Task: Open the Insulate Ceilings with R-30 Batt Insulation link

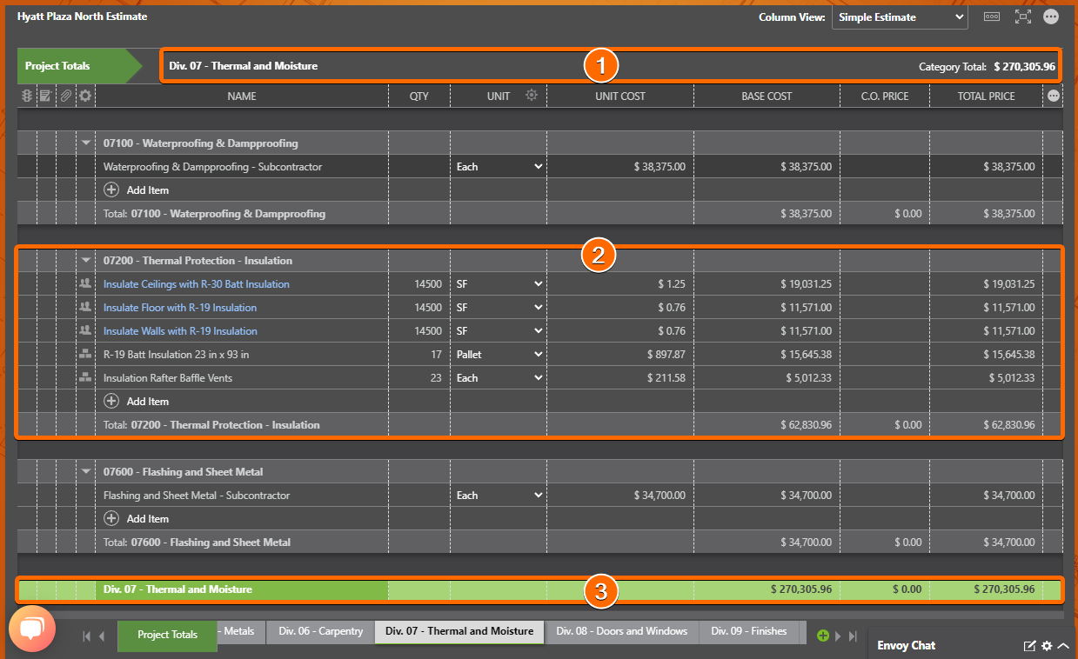Action: click(197, 283)
